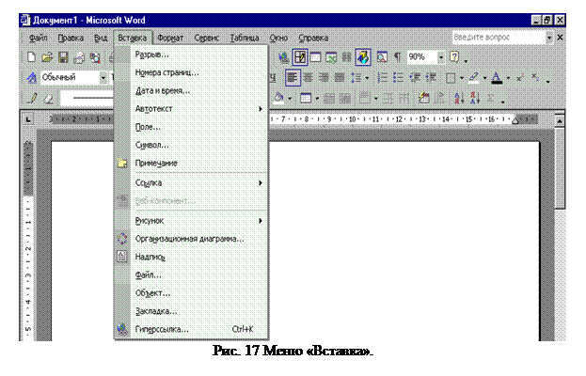
Task: Open the Справка menu
Action: 313,39
